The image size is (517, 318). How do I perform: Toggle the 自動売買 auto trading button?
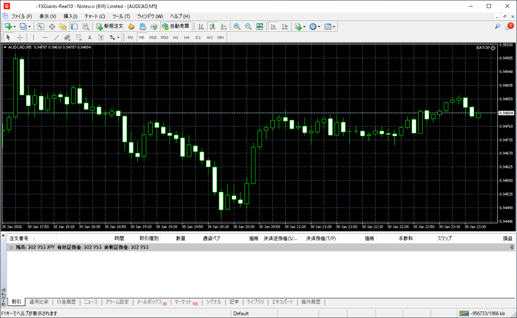tap(175, 26)
